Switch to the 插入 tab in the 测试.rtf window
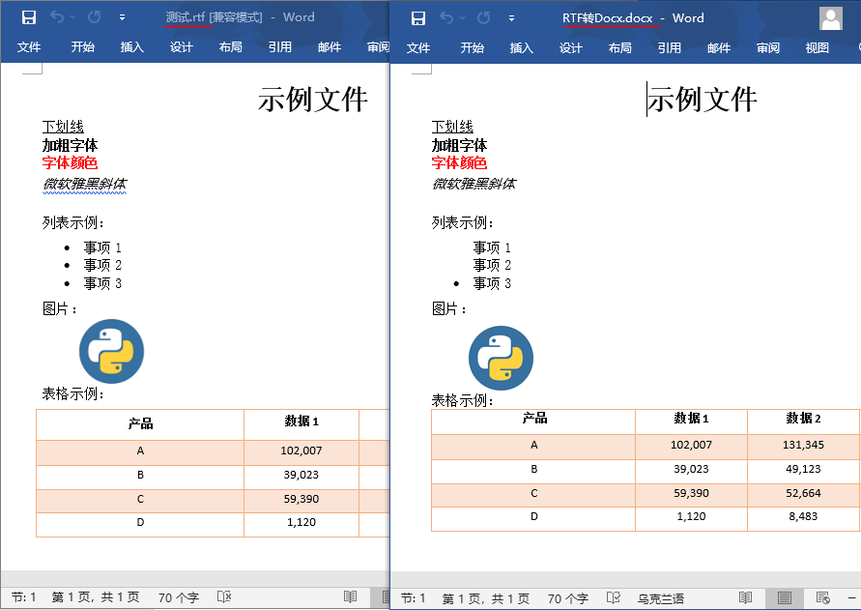 click(132, 47)
